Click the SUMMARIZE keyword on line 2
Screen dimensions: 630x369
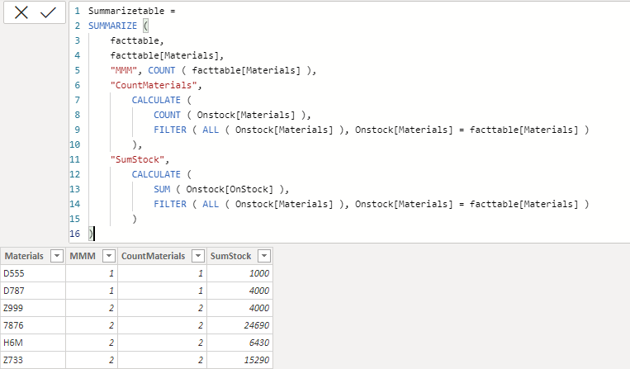click(x=112, y=26)
